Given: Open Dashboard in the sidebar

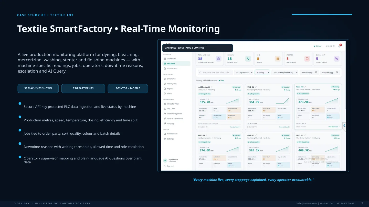Looking at the screenshot, I should tap(177, 59).
